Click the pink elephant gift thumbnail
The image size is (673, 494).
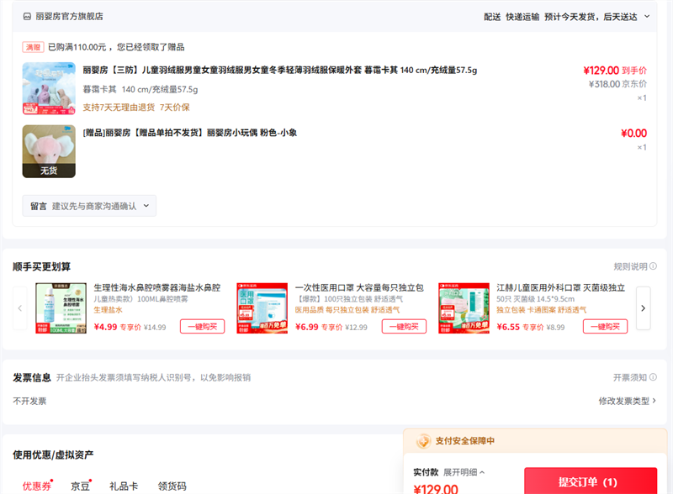pos(49,151)
